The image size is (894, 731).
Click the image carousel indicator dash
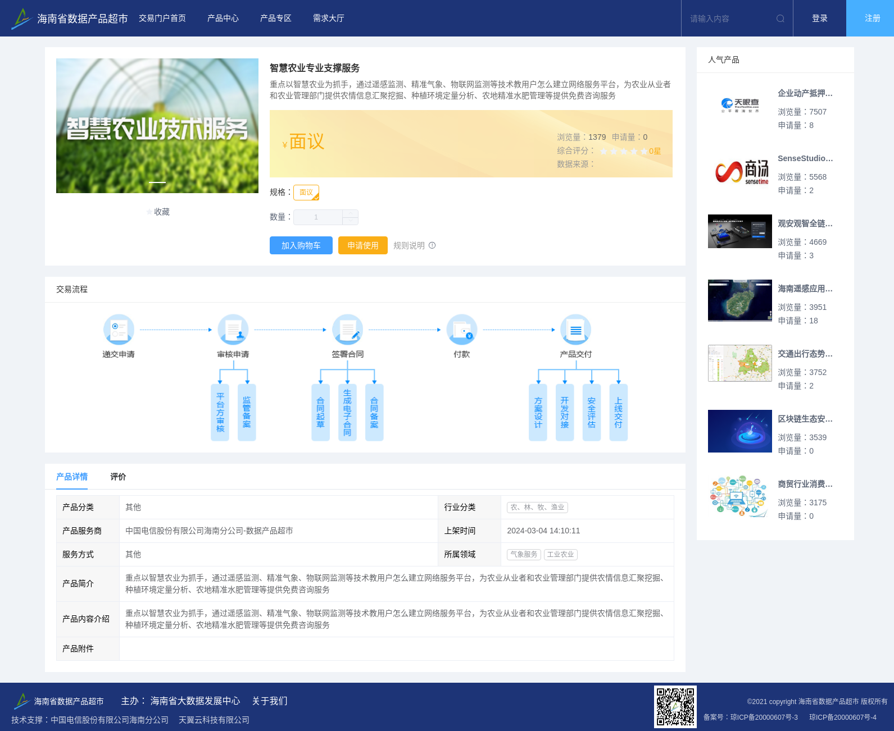click(157, 182)
